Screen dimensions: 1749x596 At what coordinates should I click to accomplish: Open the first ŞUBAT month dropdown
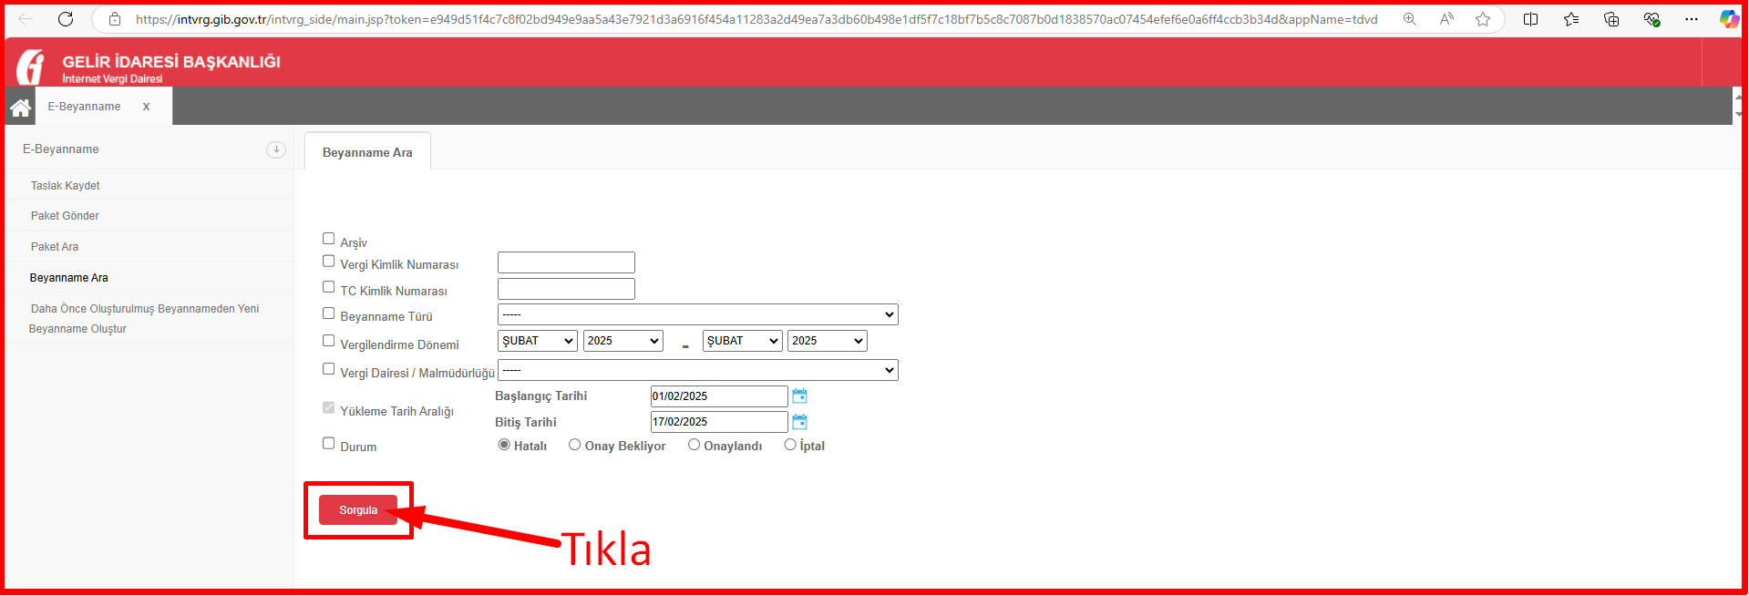[538, 341]
